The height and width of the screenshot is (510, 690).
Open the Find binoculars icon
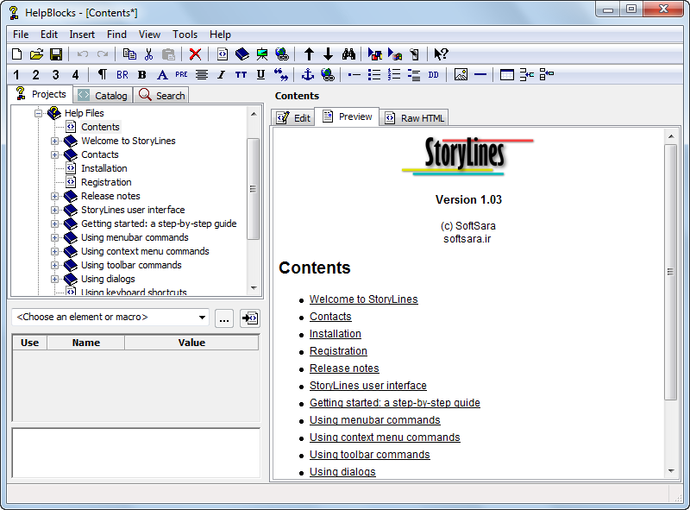(348, 54)
